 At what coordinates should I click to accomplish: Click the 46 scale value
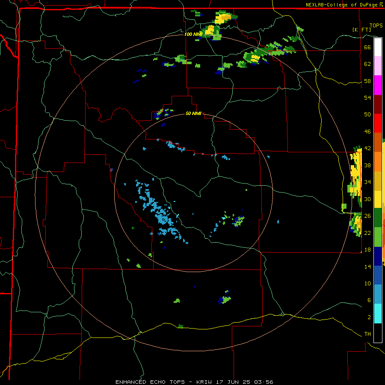coord(367,132)
